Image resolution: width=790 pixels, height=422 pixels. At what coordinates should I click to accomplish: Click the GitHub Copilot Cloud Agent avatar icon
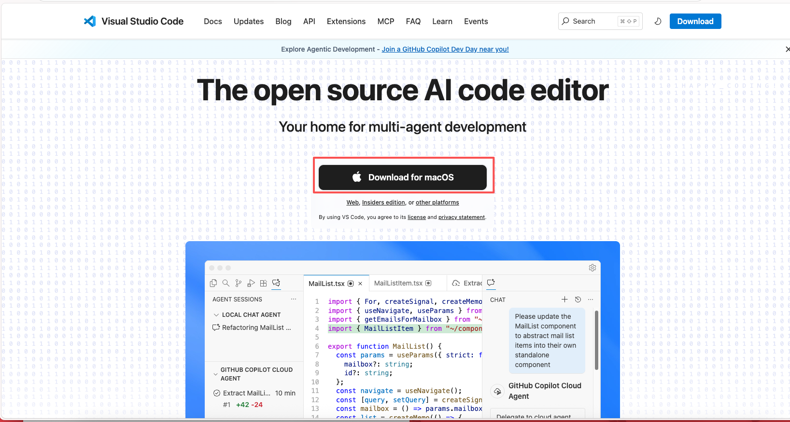(497, 391)
